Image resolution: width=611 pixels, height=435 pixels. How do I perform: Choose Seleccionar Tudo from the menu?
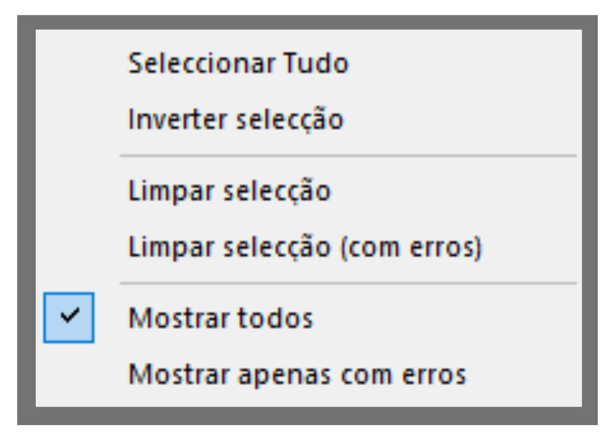238,64
